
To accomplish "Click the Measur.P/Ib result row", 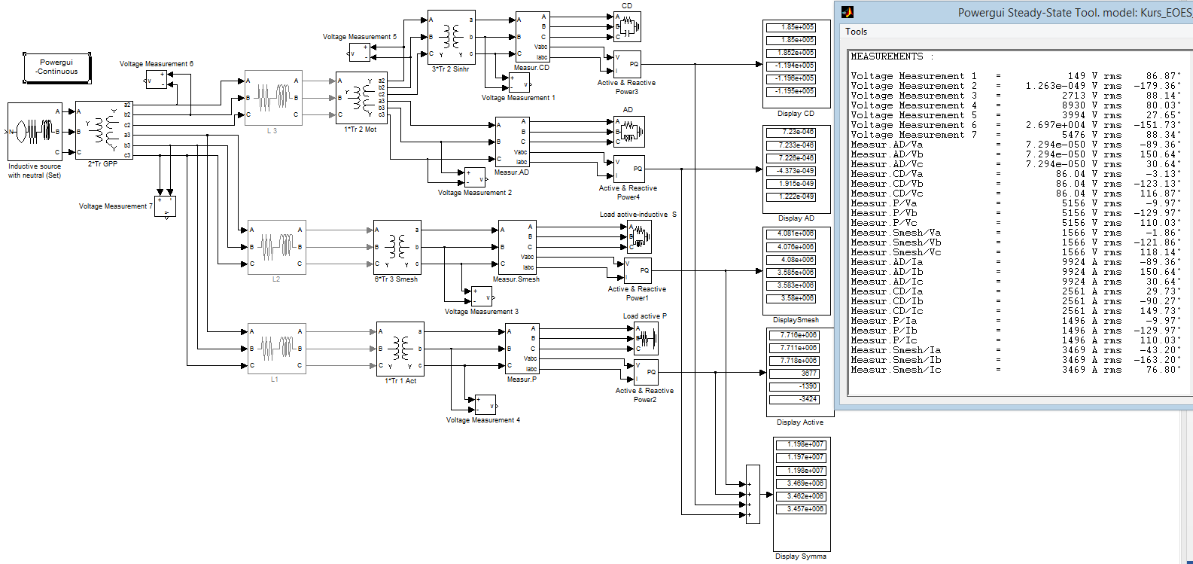I will (x=1016, y=331).
